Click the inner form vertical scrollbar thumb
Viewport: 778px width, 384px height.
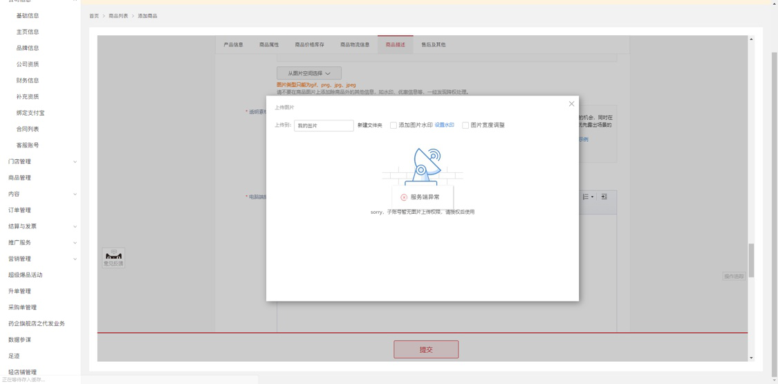tap(751, 260)
